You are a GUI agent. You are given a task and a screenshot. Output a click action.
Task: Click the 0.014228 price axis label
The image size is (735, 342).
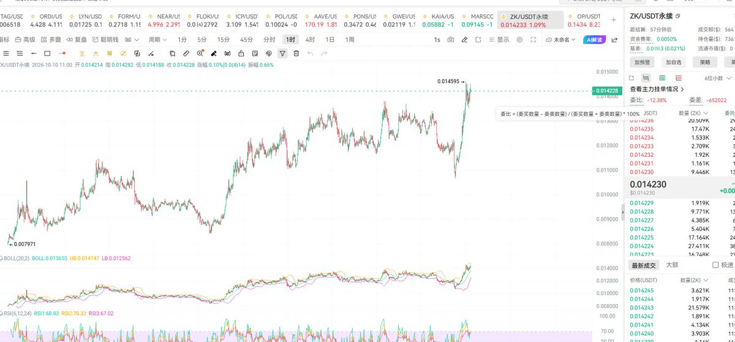[608, 91]
